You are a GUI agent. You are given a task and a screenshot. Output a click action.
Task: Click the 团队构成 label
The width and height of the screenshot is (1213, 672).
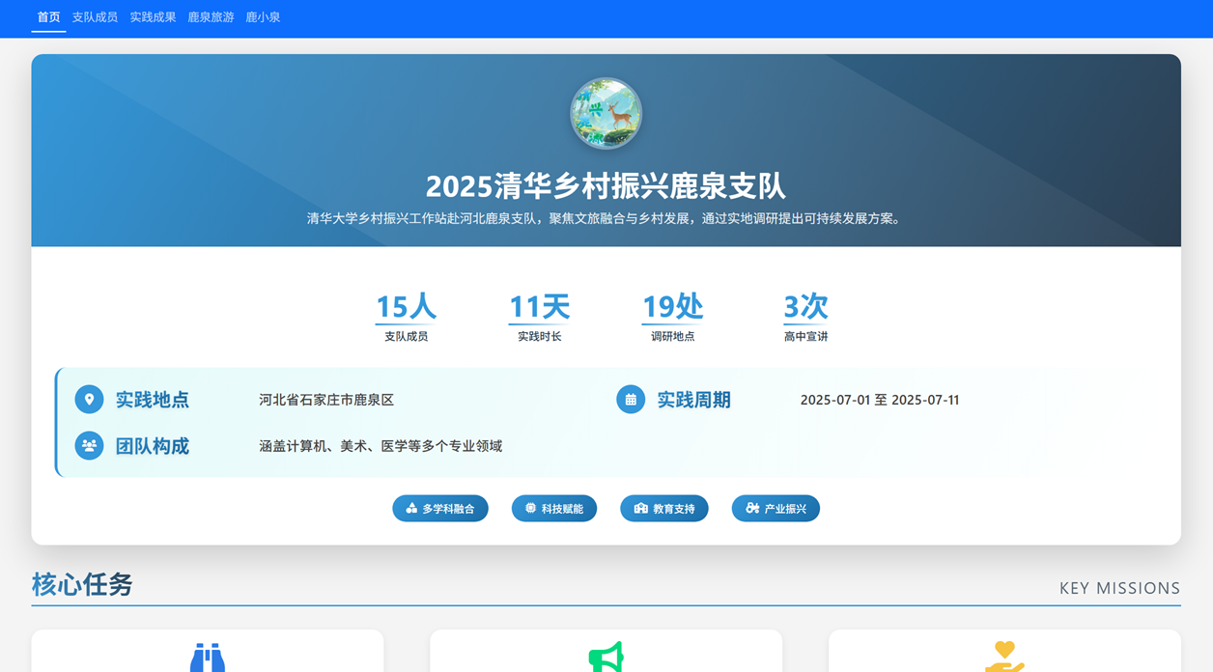tap(153, 446)
